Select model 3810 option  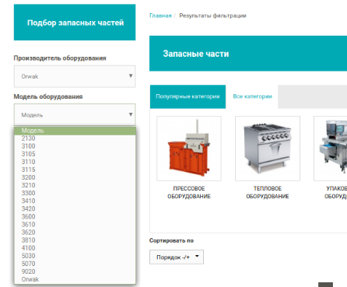click(75, 240)
